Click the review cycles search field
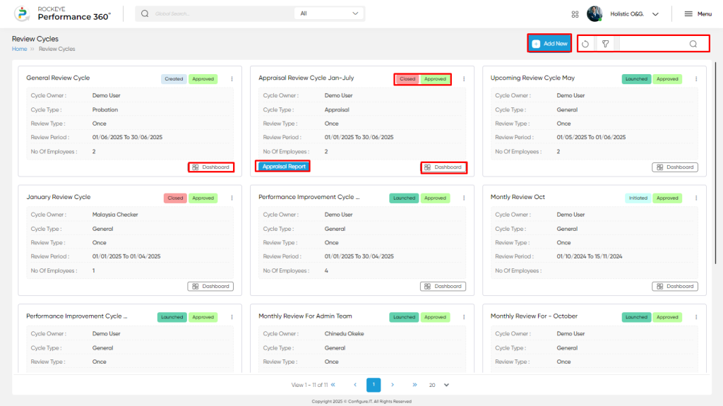The height and width of the screenshot is (406, 723). click(654, 44)
